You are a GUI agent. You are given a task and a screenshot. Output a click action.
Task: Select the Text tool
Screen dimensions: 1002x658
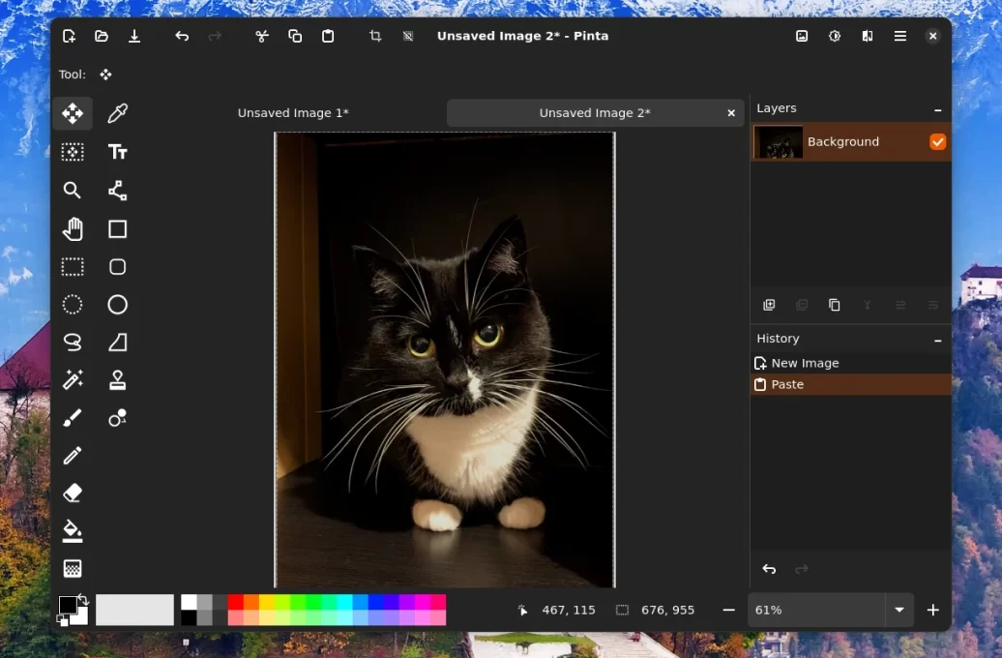pyautogui.click(x=117, y=152)
